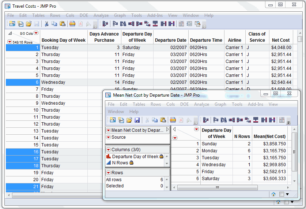Click the red bar-chart icon beside Departure Day of Week

109,157
